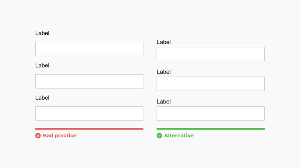
Task: Click the wide gap under first bad-practice Label
Action: [x=89, y=39]
